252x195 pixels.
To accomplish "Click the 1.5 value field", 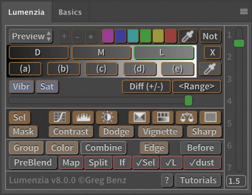I will click(236, 181).
